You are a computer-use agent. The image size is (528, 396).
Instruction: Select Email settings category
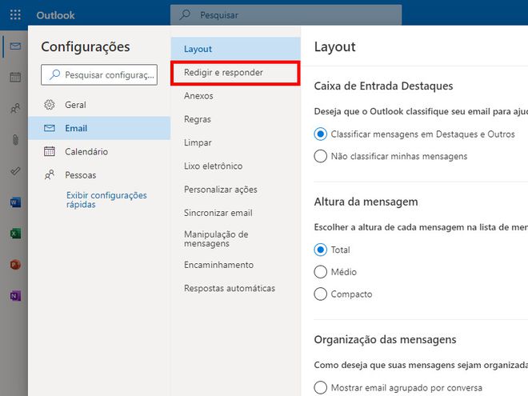coord(99,128)
